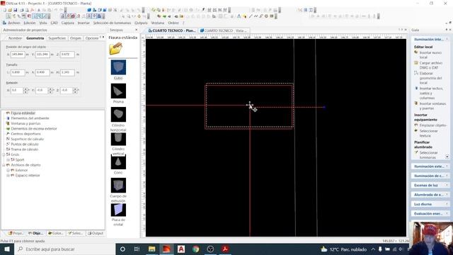Click the L size input field
Viewport: 453px width, 255px height.
(18, 72)
